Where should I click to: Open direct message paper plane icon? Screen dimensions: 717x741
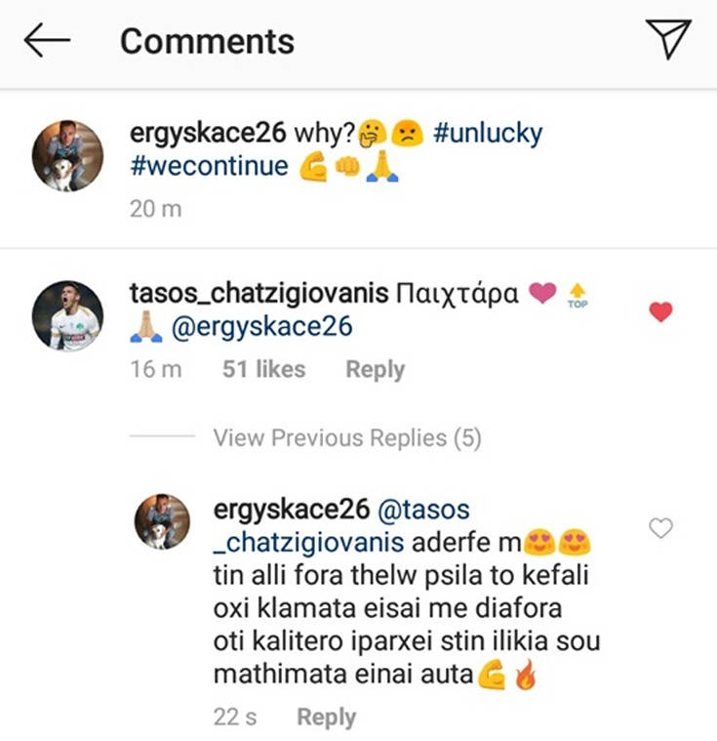coord(668,40)
